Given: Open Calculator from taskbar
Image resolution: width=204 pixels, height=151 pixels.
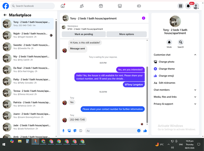Looking at the screenshot, I should coord(27,142).
